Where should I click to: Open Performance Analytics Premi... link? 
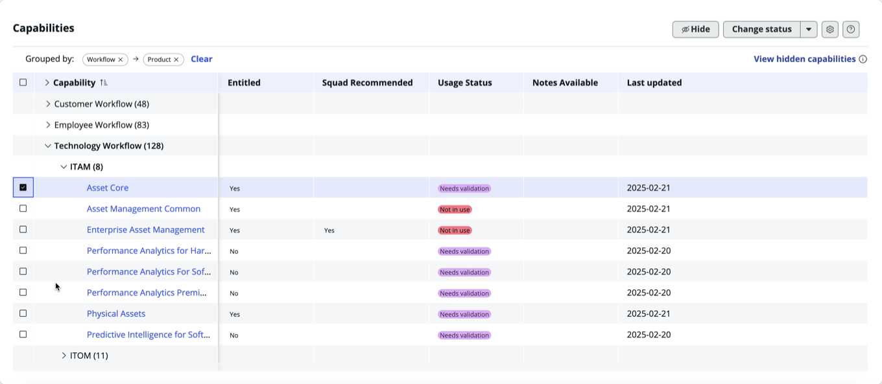(147, 293)
